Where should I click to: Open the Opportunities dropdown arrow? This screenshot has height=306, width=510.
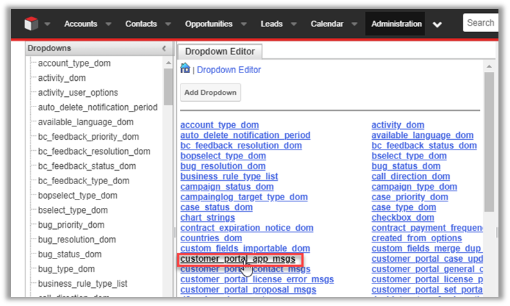[243, 24]
